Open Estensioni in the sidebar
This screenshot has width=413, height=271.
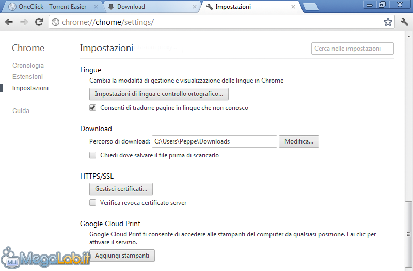[x=28, y=76]
